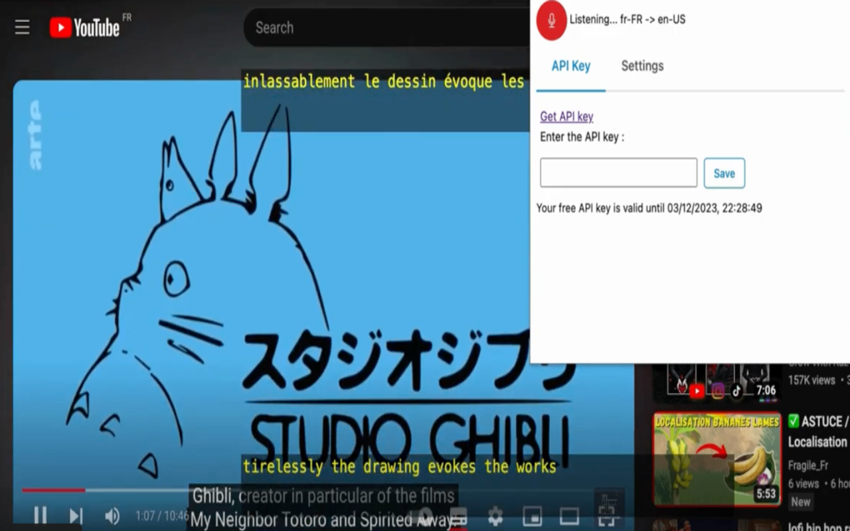Click the 'Enter the API key :' label

click(582, 137)
